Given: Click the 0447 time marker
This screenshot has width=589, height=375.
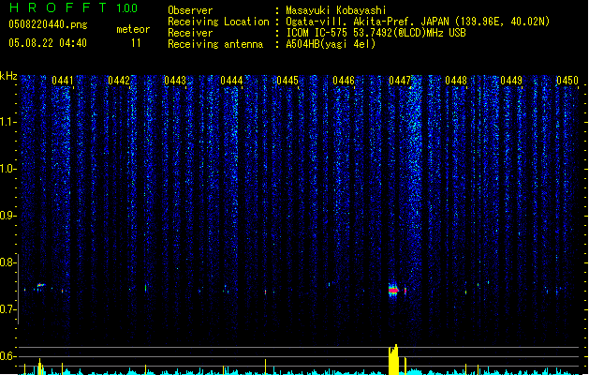Looking at the screenshot, I should click(x=400, y=81).
